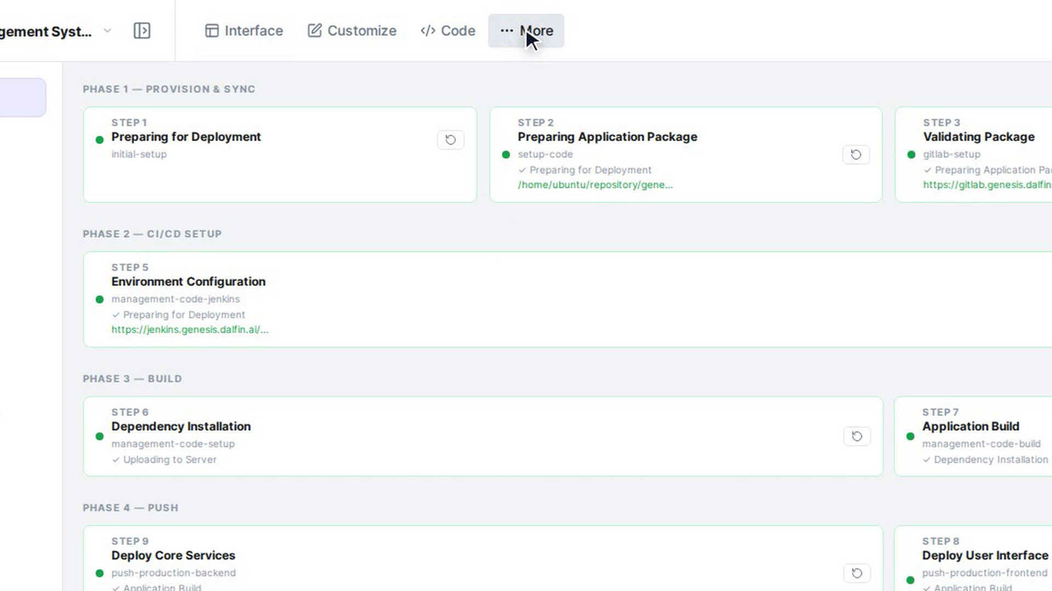Open the jenkins.genesis.dalfin.ai link
1052x591 pixels.
[190, 329]
